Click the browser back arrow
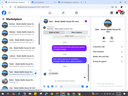The height and width of the screenshot is (96, 128). click(3, 7)
